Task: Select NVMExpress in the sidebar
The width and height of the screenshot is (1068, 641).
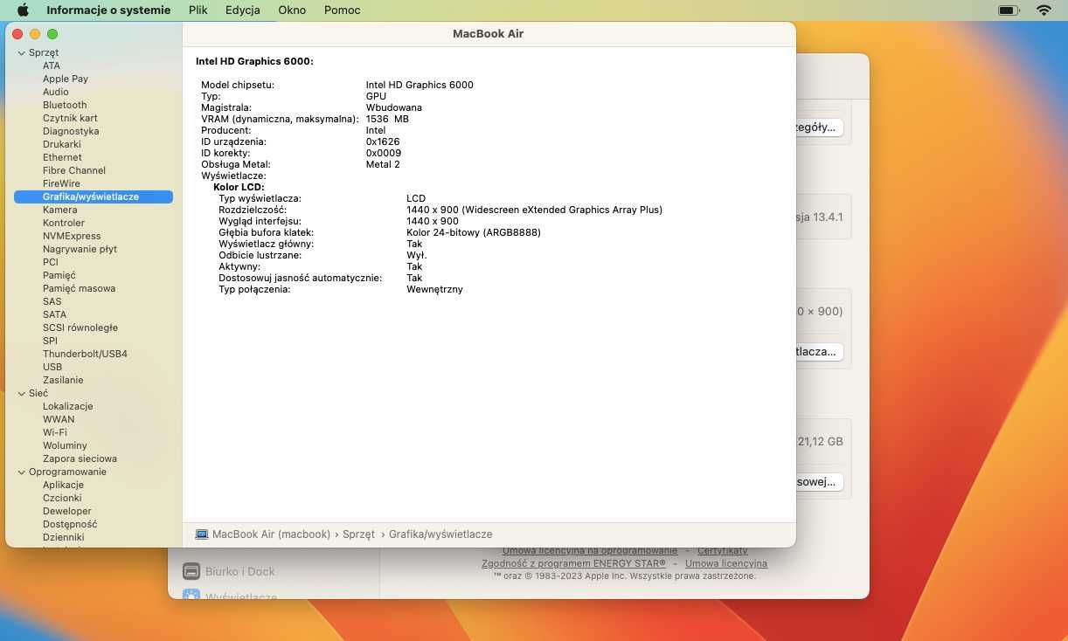Action: 72,236
